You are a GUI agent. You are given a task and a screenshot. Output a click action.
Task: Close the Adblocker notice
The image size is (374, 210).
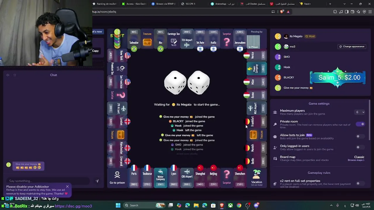click(x=67, y=186)
